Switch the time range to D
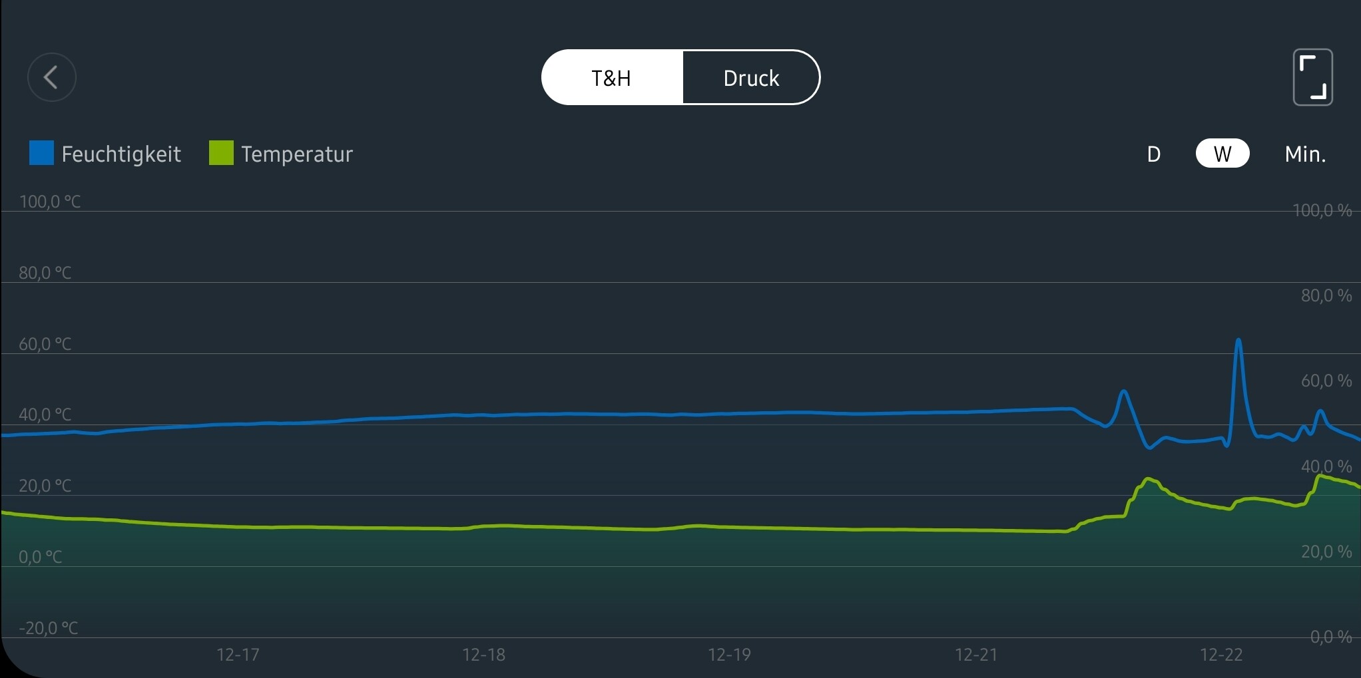The image size is (1361, 678). pos(1154,154)
